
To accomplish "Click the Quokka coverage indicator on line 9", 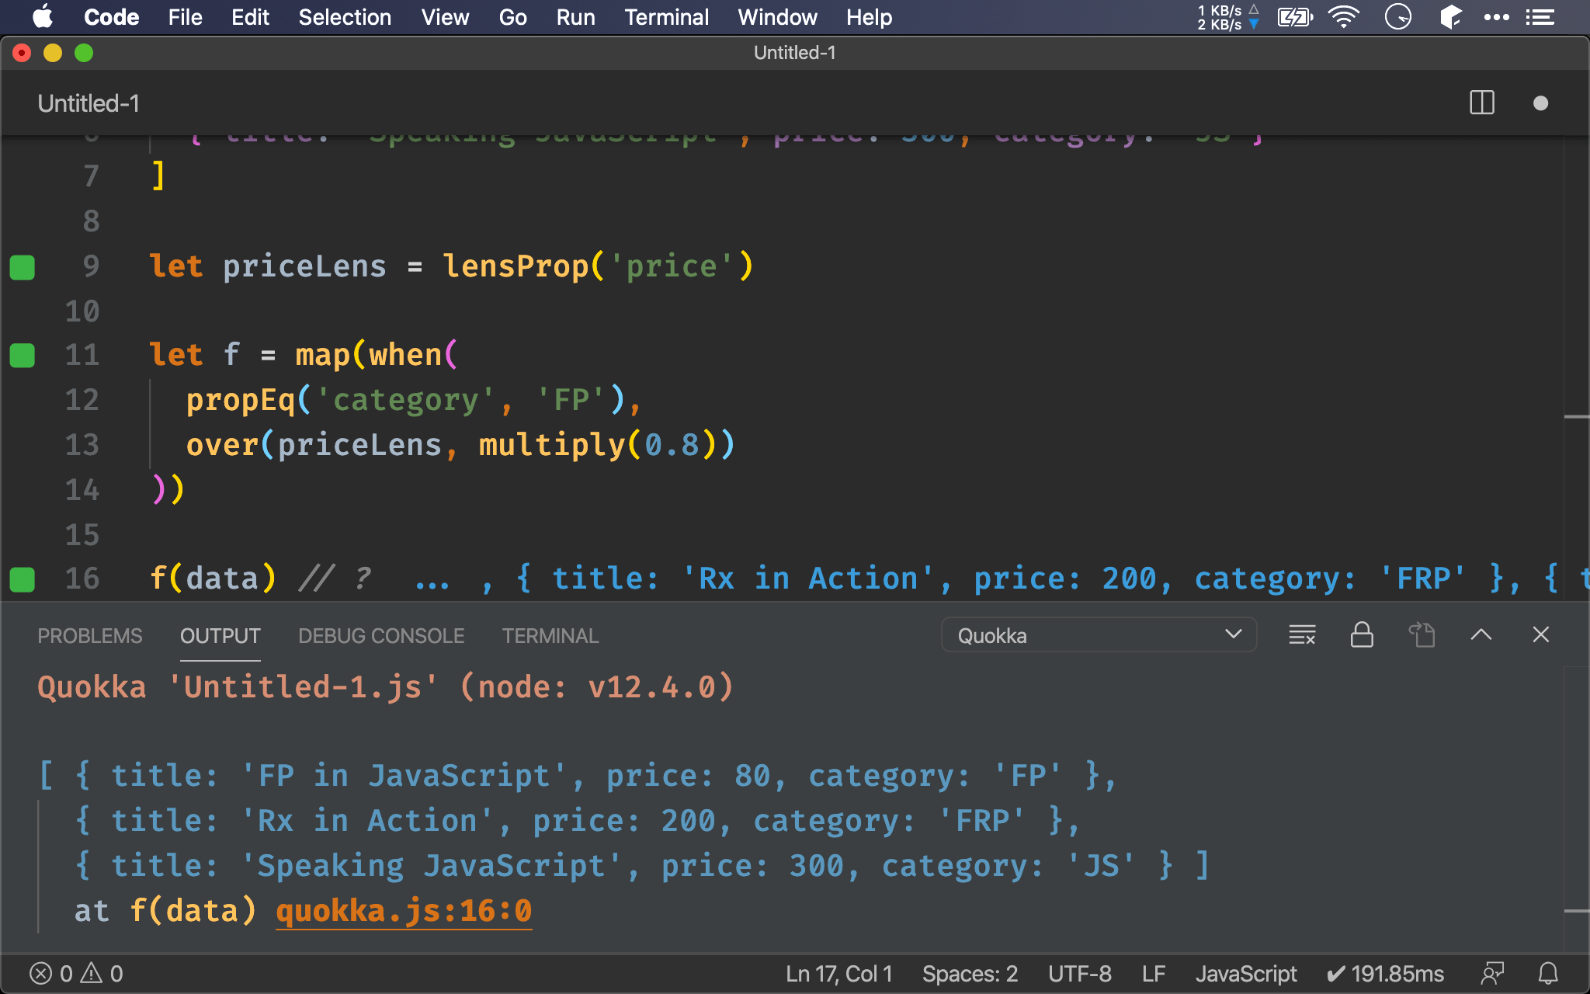I will [x=23, y=267].
